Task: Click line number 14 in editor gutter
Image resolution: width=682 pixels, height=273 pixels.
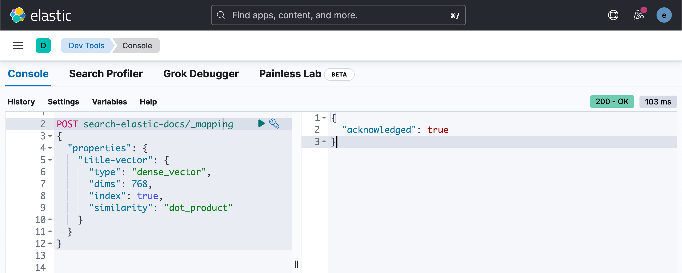Action: (x=40, y=267)
